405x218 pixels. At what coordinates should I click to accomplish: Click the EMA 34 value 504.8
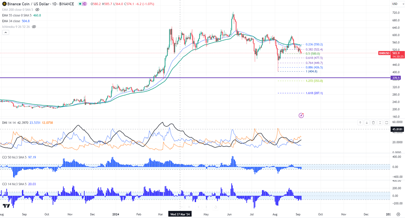tap(26, 21)
